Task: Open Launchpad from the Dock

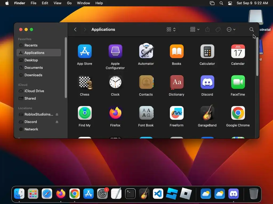Action: pos(33,194)
